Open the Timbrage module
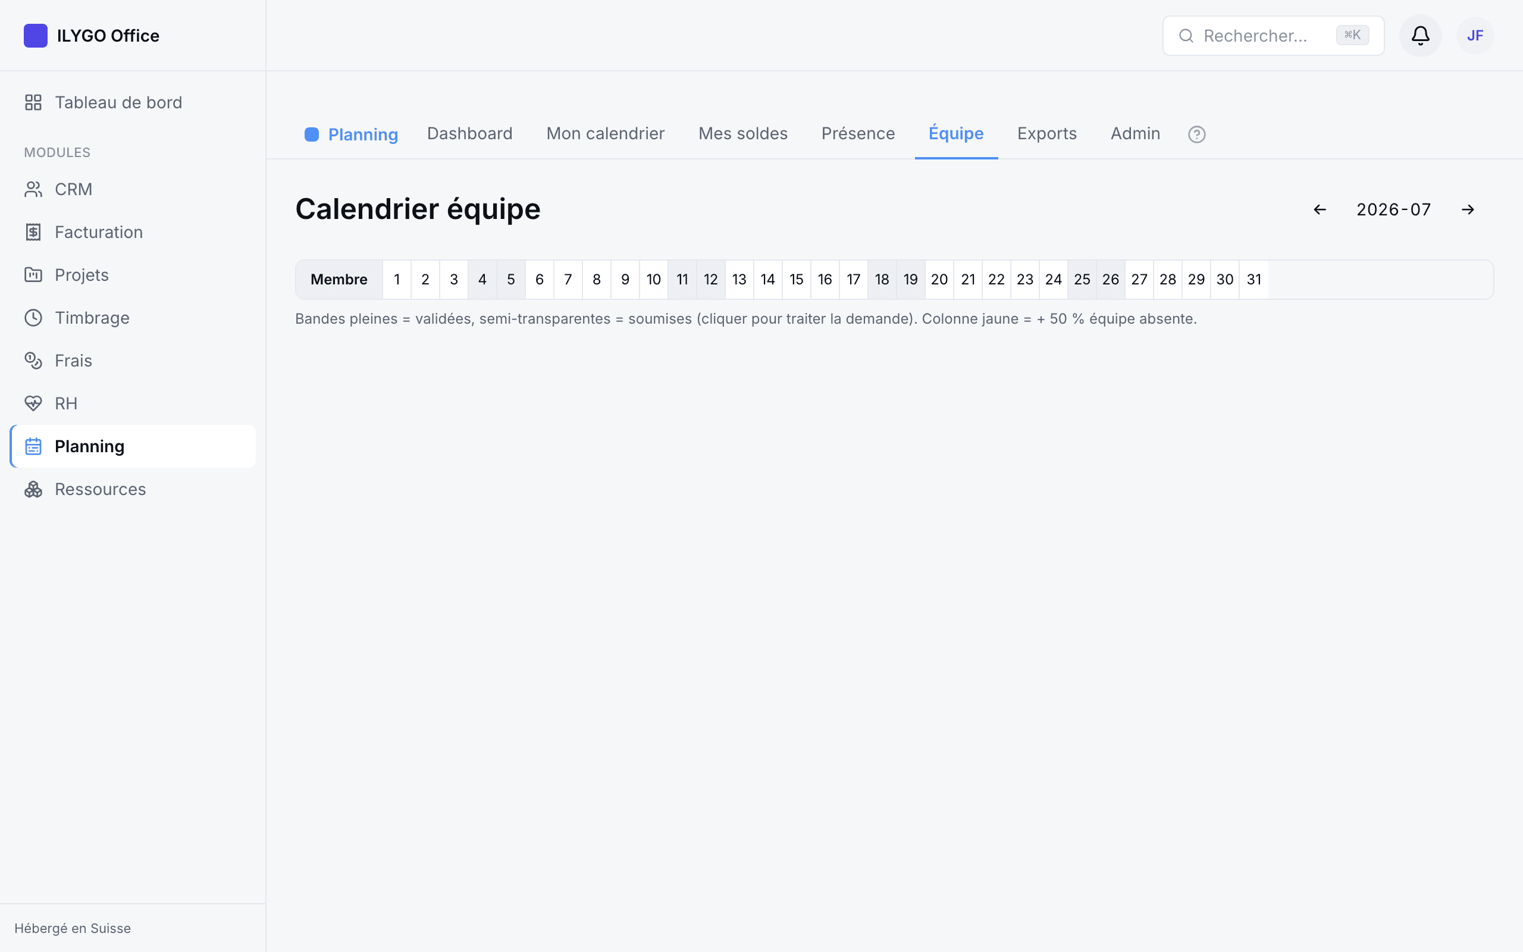 coord(133,317)
